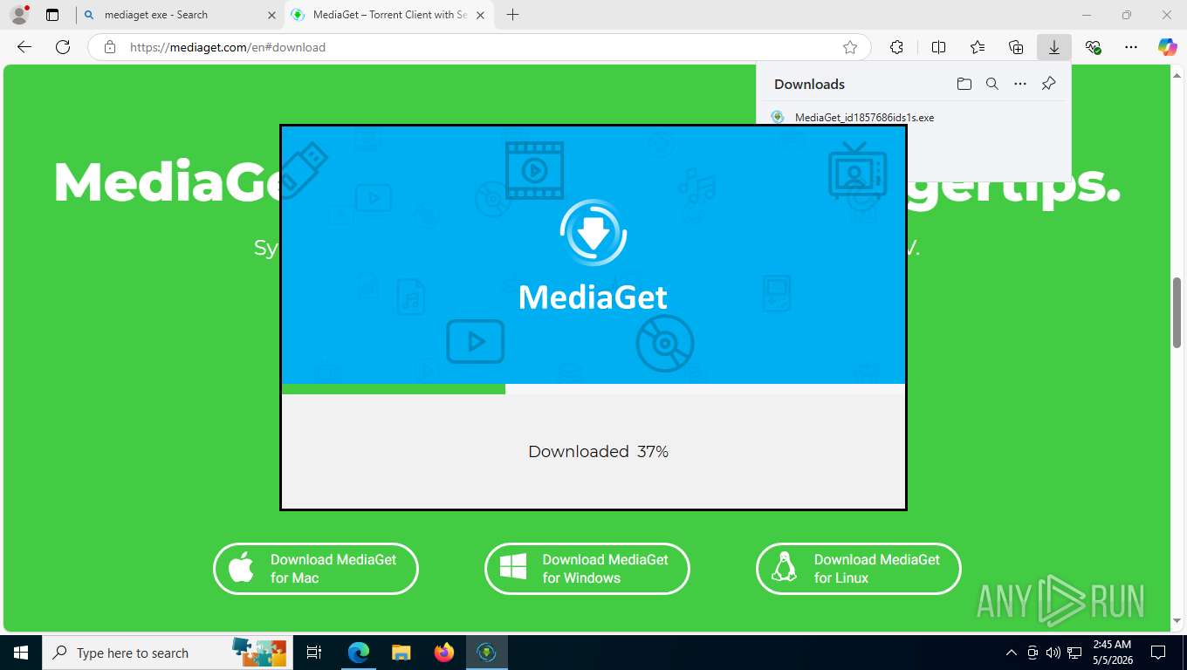This screenshot has height=670, width=1187.
Task: Open favorites list icon
Action: [978, 47]
